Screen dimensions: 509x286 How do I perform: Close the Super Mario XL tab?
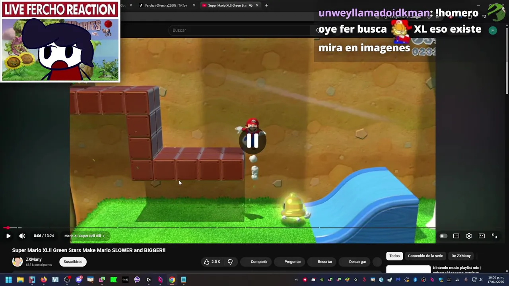257,6
